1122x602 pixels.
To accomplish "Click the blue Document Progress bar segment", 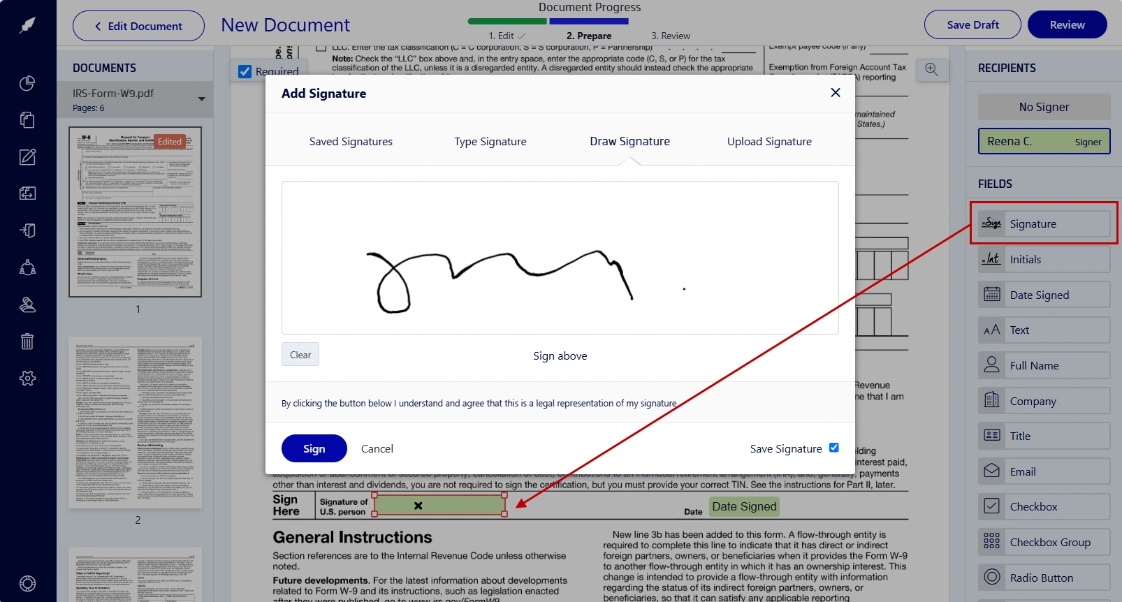I will point(589,22).
